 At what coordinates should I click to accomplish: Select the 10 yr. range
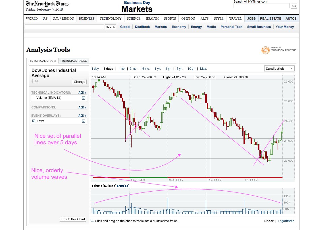tap(191, 69)
